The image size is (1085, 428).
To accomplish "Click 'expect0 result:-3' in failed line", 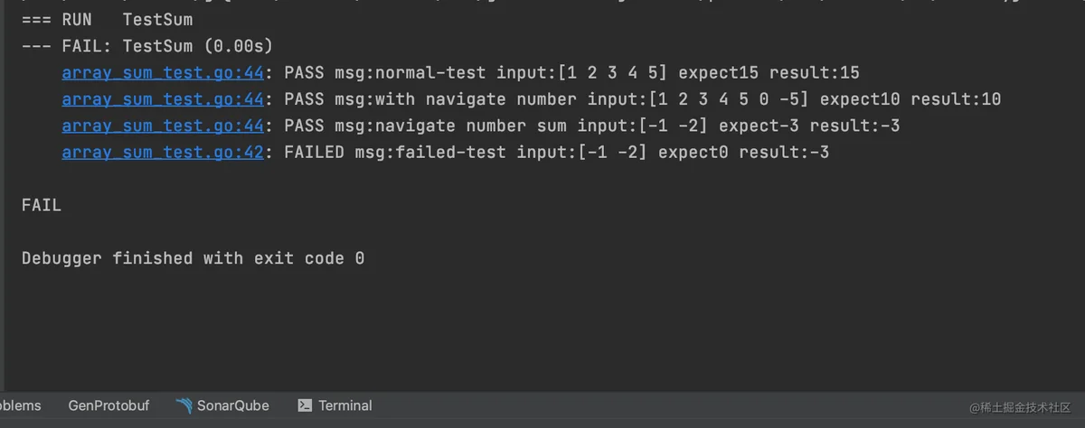I will (x=743, y=153).
